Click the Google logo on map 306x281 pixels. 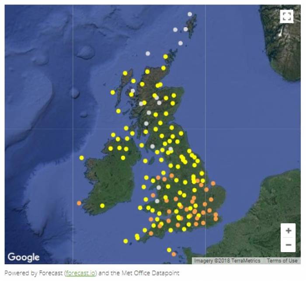(x=24, y=257)
